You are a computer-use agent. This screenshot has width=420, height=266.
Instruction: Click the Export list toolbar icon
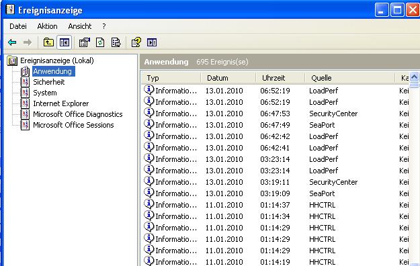[116, 42]
